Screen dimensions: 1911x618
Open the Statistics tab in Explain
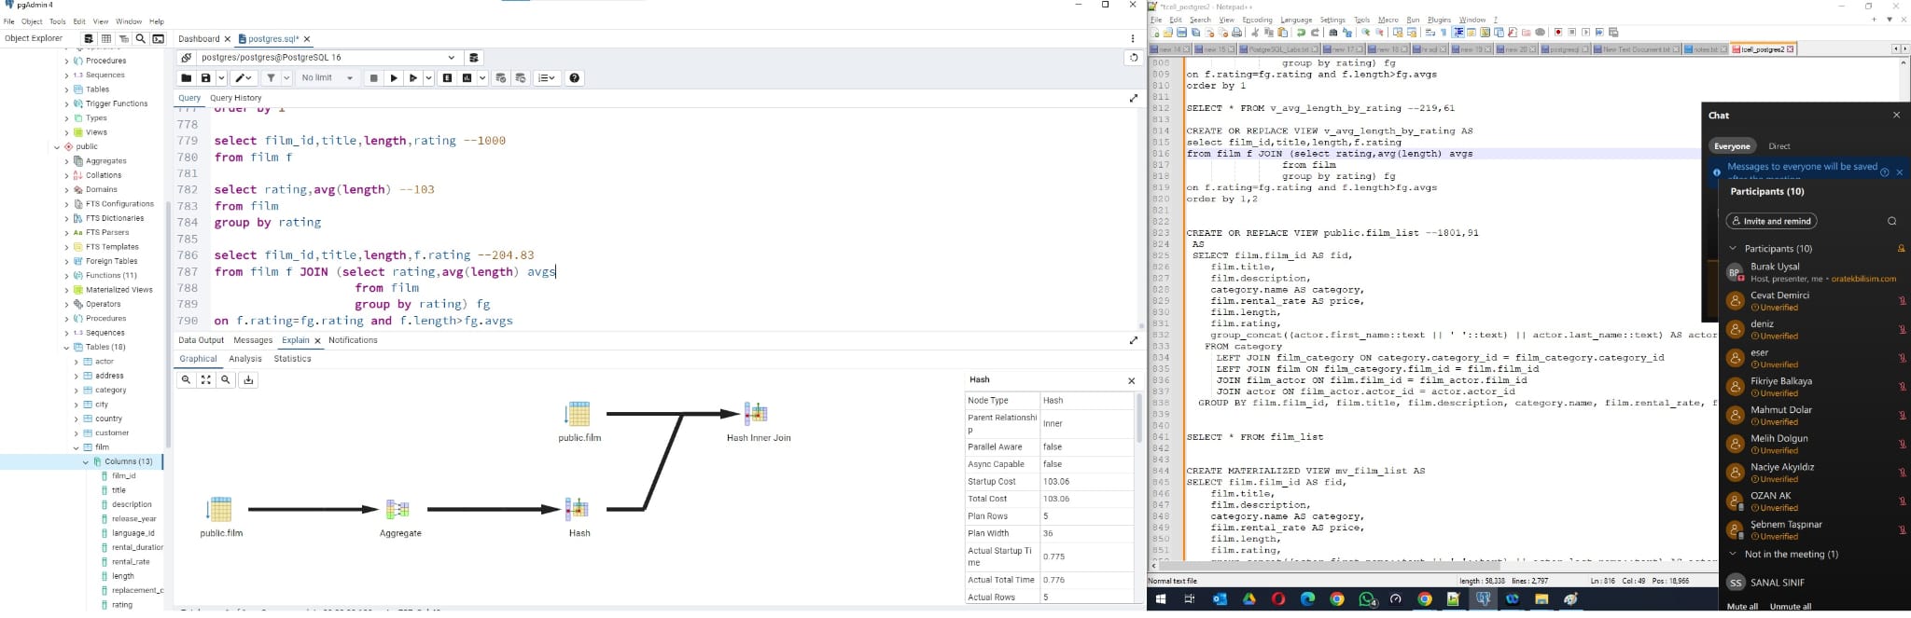pyautogui.click(x=292, y=359)
